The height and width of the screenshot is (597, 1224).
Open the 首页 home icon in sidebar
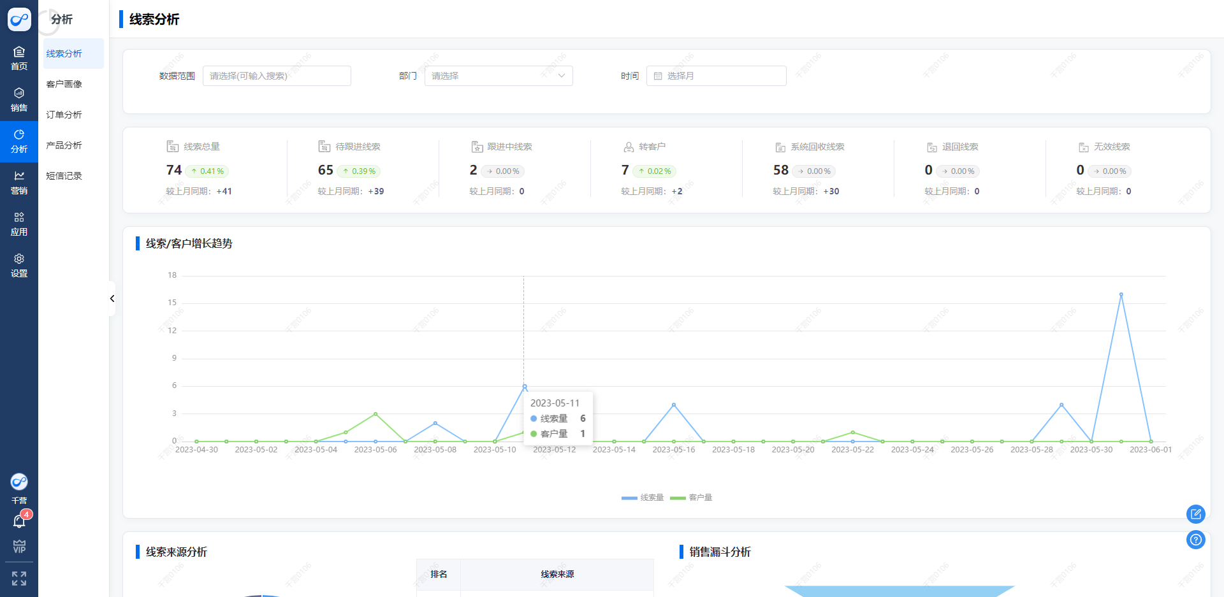click(19, 58)
